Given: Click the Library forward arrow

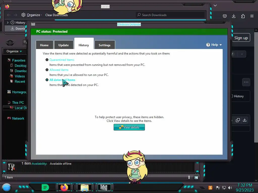Looking at the screenshot, I should (15, 15).
